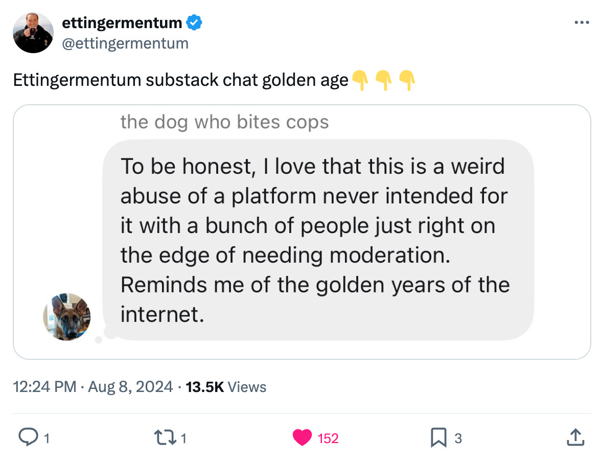Open the bold ettingermentum display name

coord(123,22)
